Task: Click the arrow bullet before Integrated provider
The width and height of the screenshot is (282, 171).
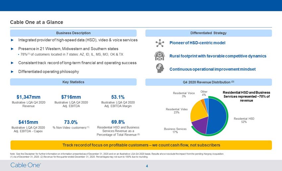Action: (12, 40)
